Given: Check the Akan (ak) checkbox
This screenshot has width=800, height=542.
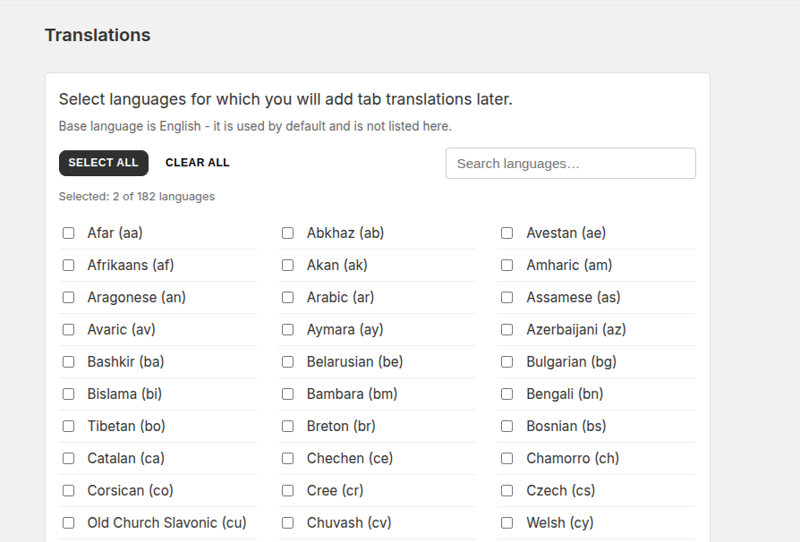Looking at the screenshot, I should tap(288, 265).
